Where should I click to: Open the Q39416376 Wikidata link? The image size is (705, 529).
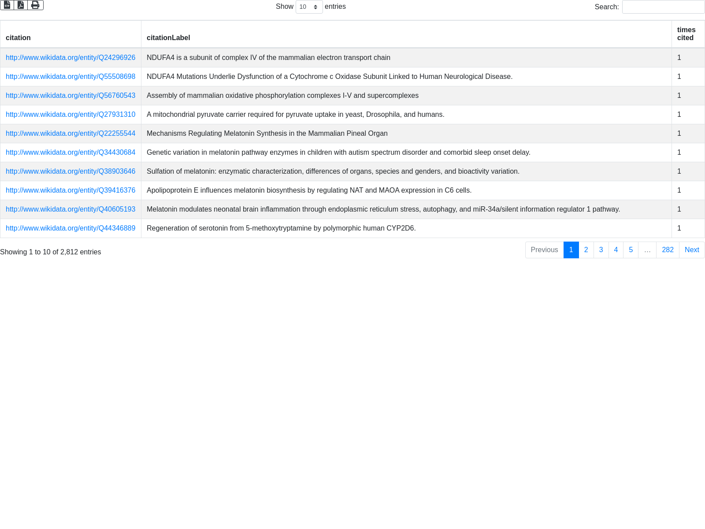[70, 190]
